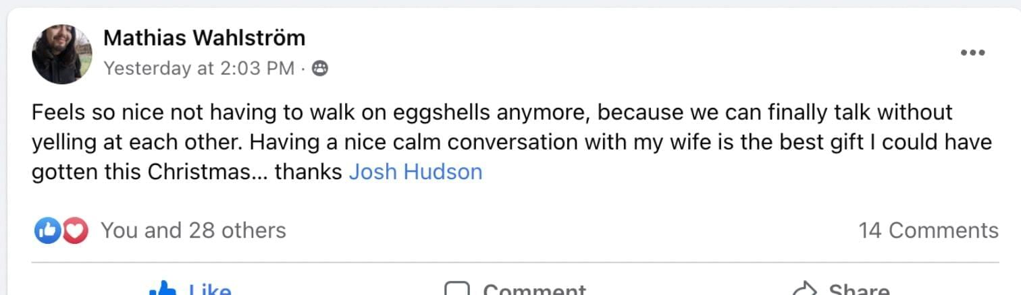Click the blue thumbs-up reaction icon

tap(47, 231)
